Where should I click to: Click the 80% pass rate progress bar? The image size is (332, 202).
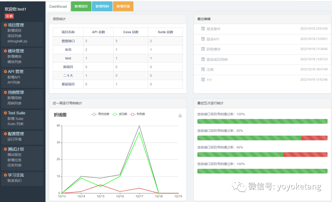[262, 138]
